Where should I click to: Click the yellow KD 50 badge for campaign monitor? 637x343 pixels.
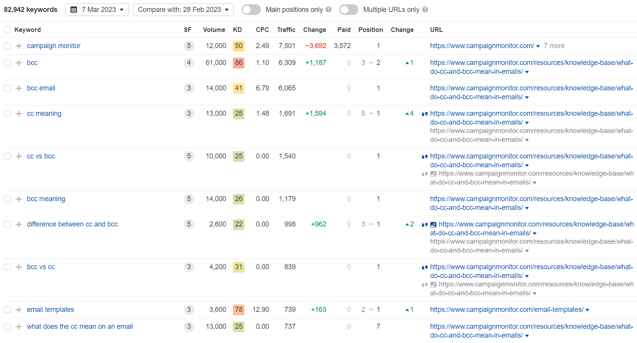pos(239,46)
